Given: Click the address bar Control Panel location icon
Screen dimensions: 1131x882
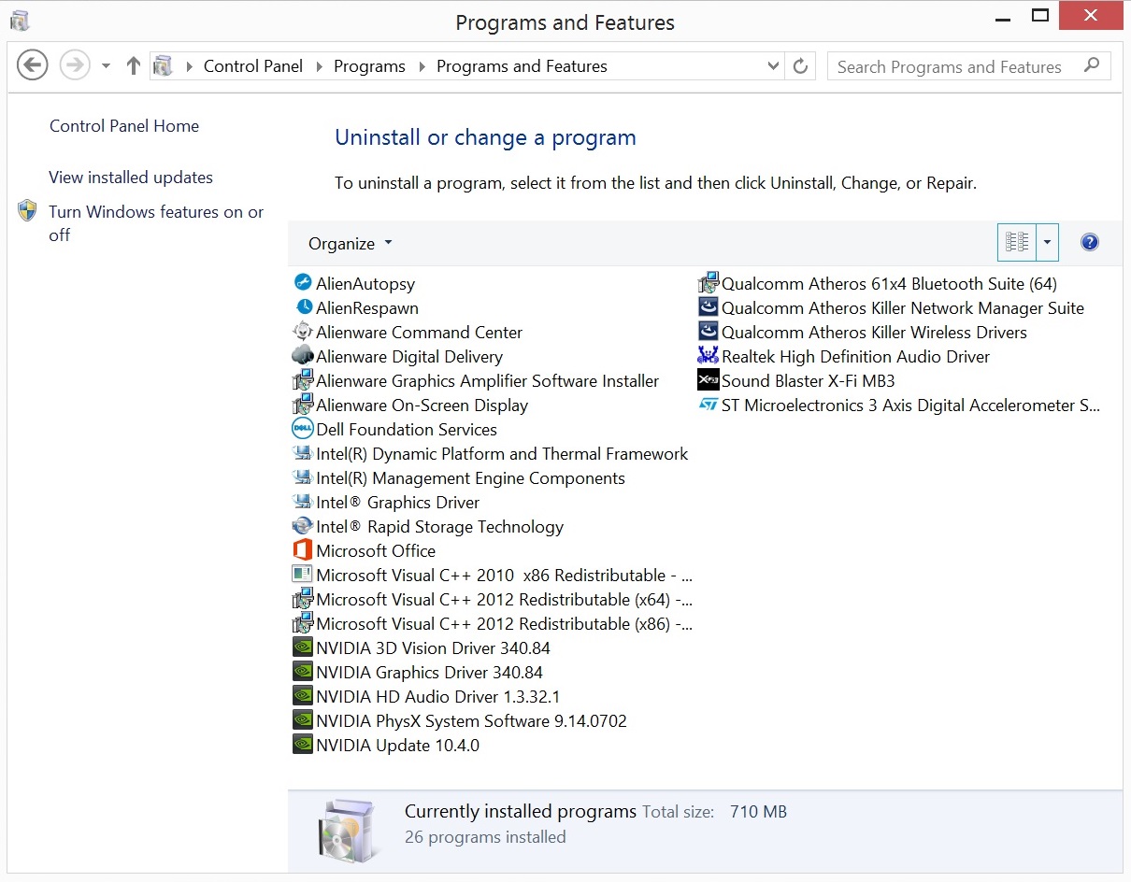Looking at the screenshot, I should [x=164, y=66].
